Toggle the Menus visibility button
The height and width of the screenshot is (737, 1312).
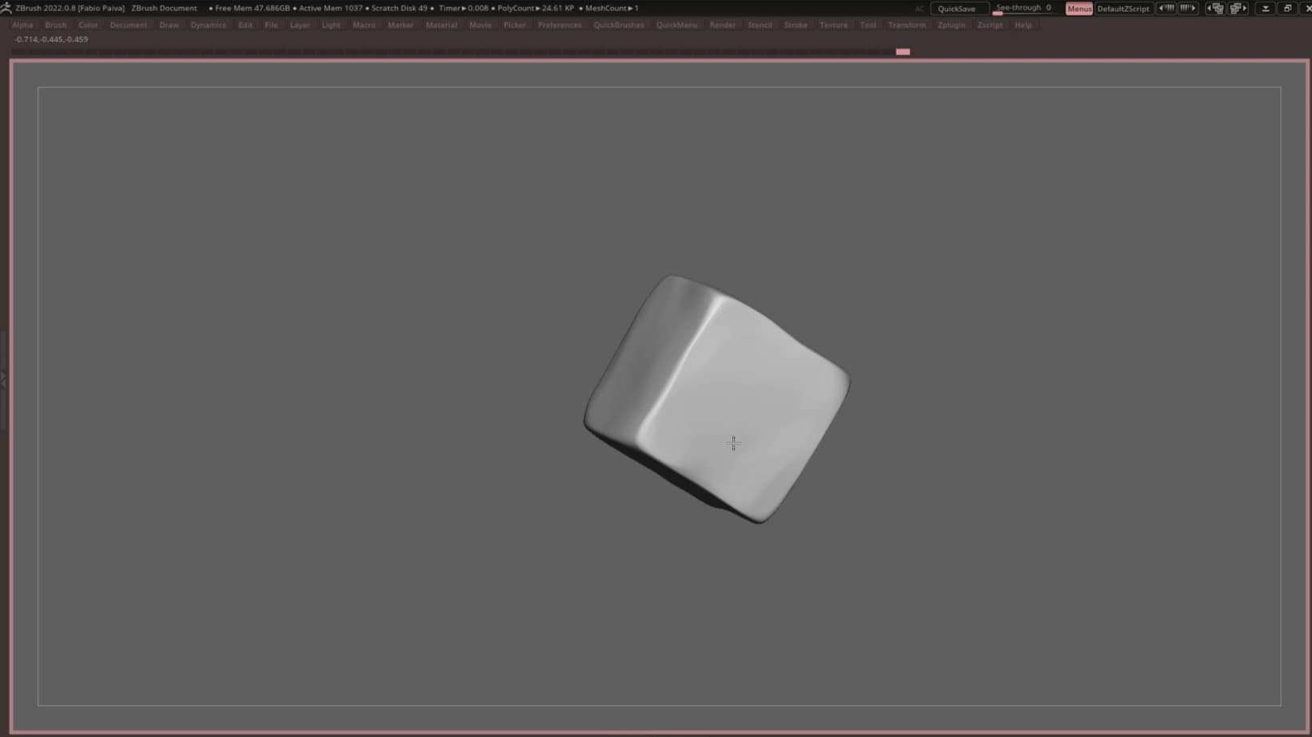[1079, 9]
